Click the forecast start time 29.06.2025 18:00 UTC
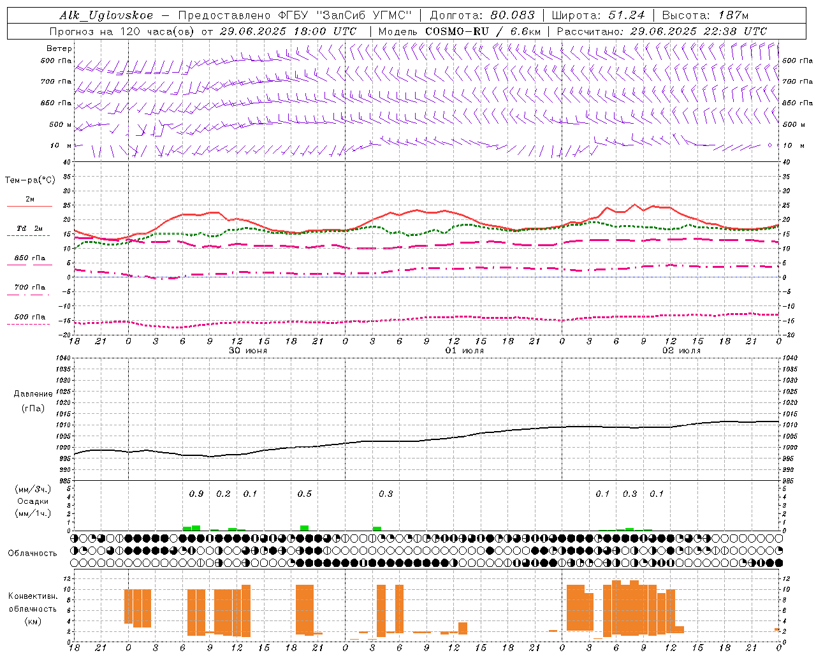Screen dimensions: 816x653 click(x=288, y=31)
